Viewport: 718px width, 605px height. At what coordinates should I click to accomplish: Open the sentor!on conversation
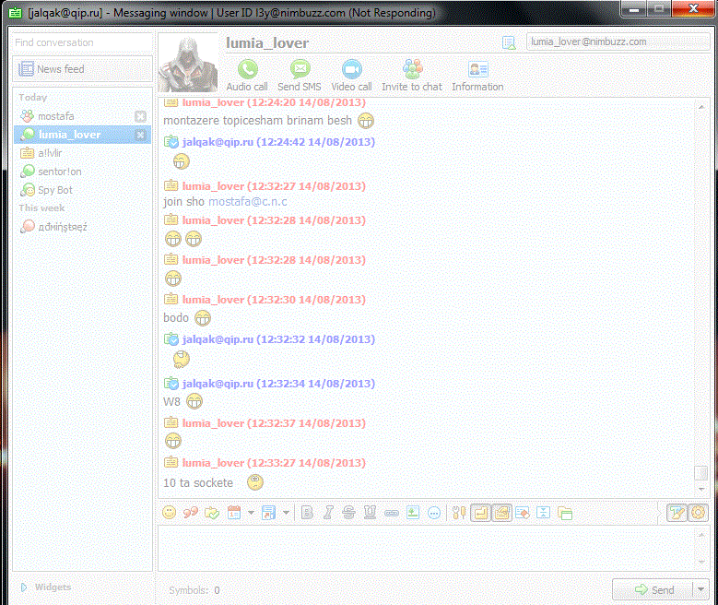(x=82, y=172)
